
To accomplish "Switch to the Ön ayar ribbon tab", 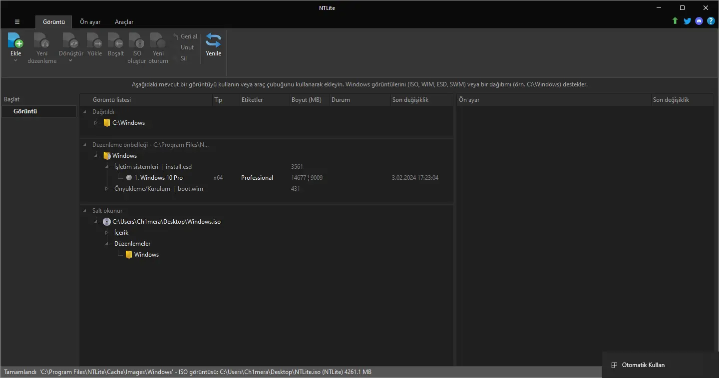I will pos(90,22).
